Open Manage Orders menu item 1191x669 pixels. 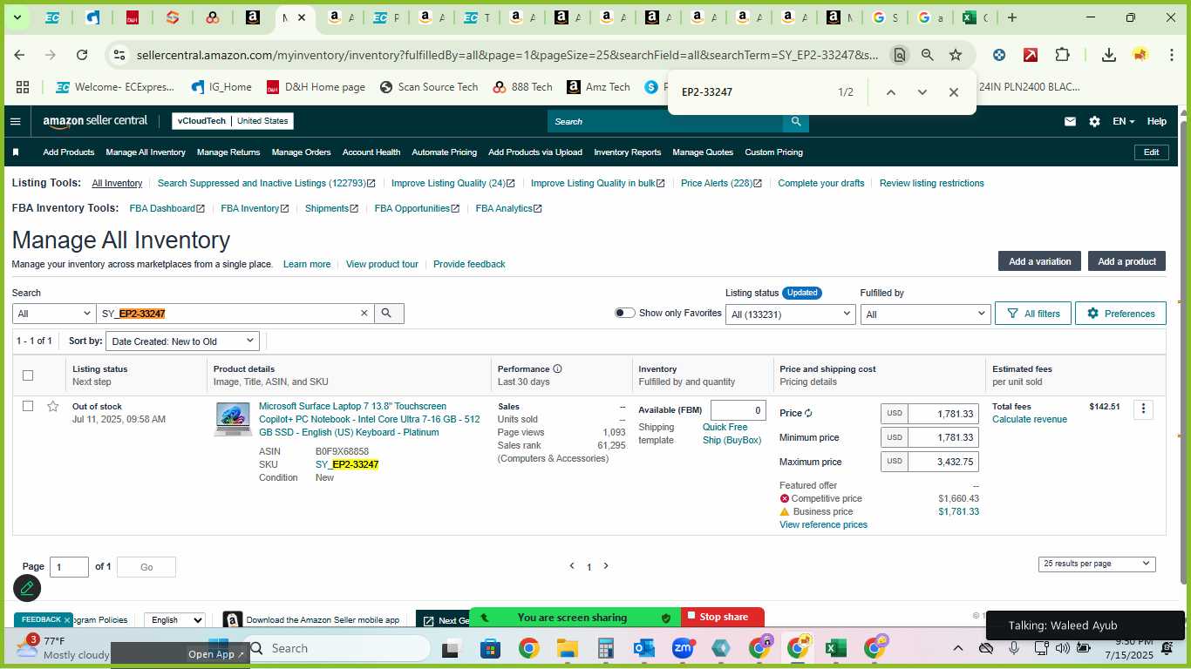click(301, 152)
